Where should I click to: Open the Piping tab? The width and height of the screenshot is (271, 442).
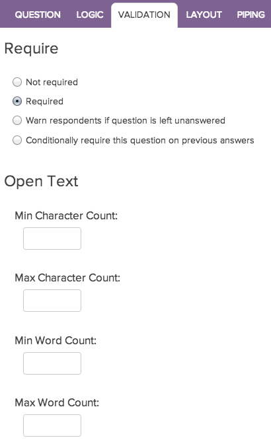[x=251, y=15]
